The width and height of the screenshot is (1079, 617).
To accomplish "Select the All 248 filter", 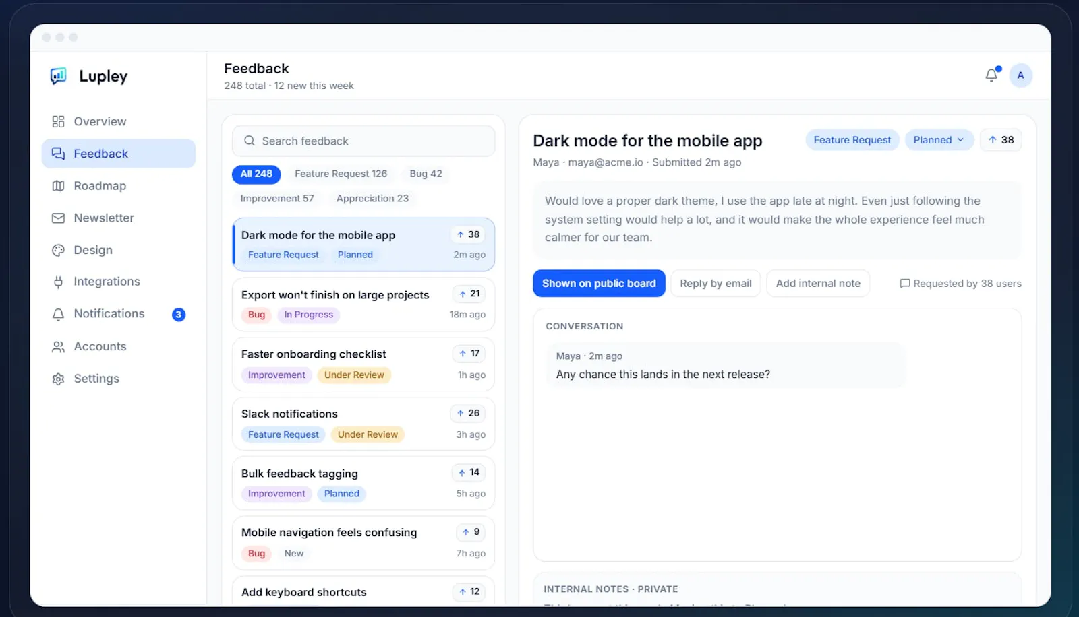I will tap(256, 174).
